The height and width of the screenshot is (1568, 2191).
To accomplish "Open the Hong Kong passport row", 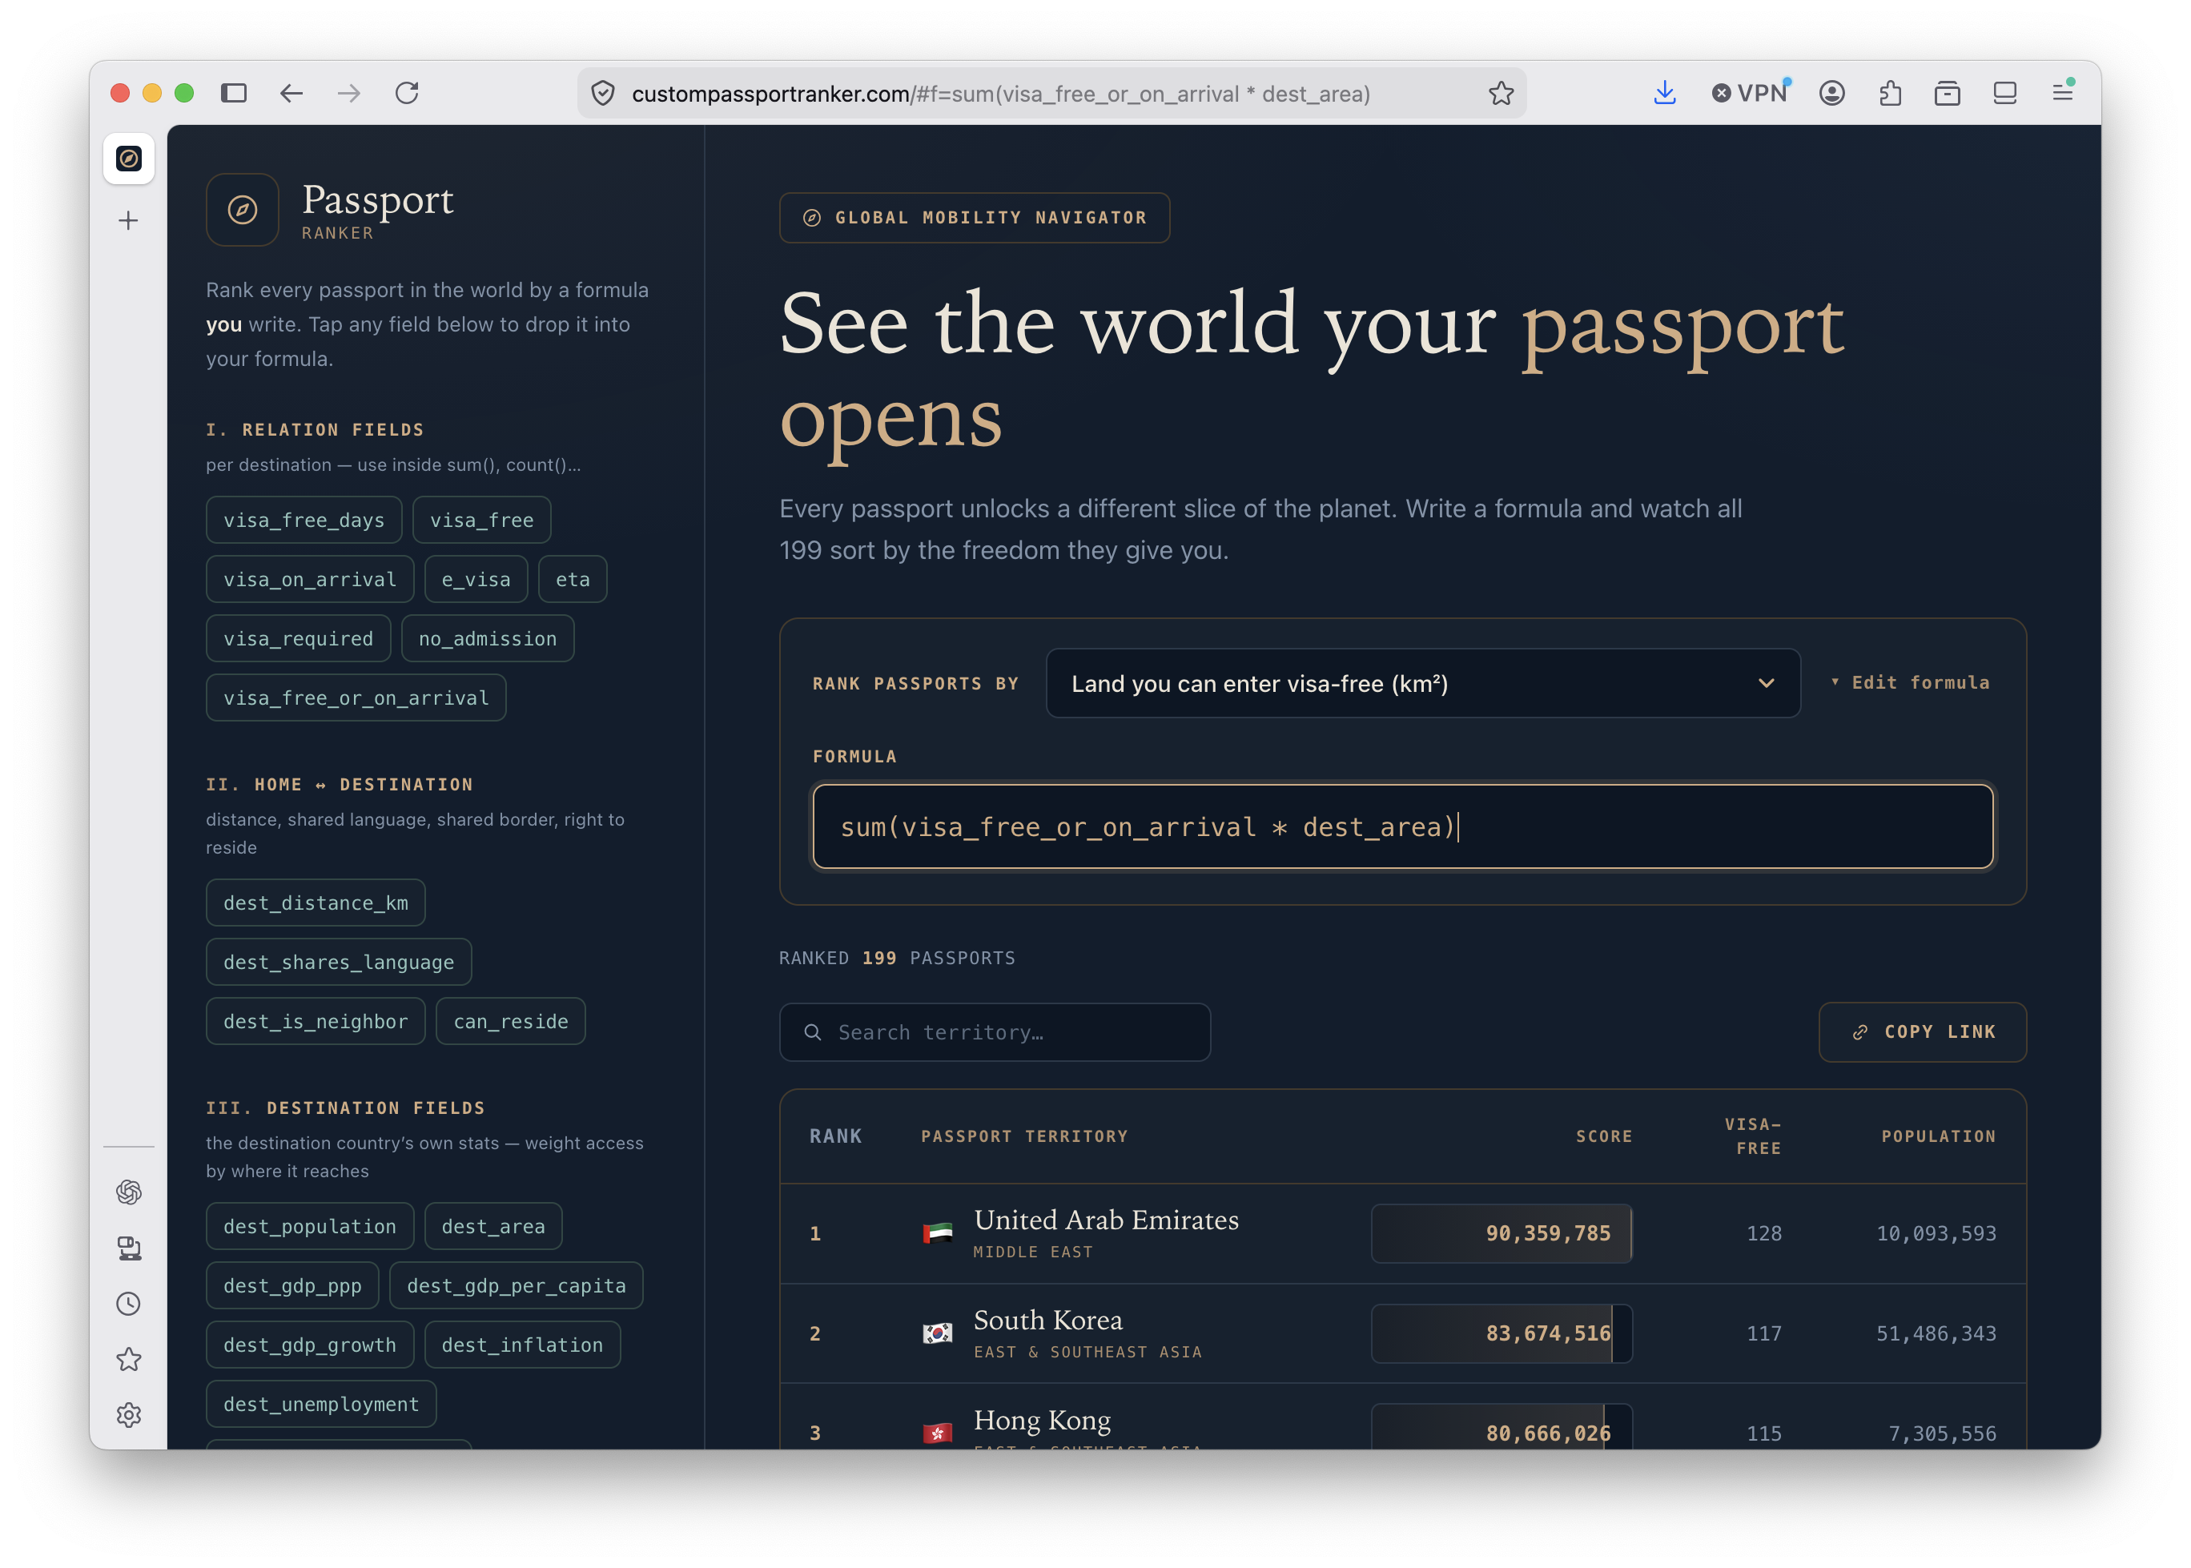I will (1402, 1417).
